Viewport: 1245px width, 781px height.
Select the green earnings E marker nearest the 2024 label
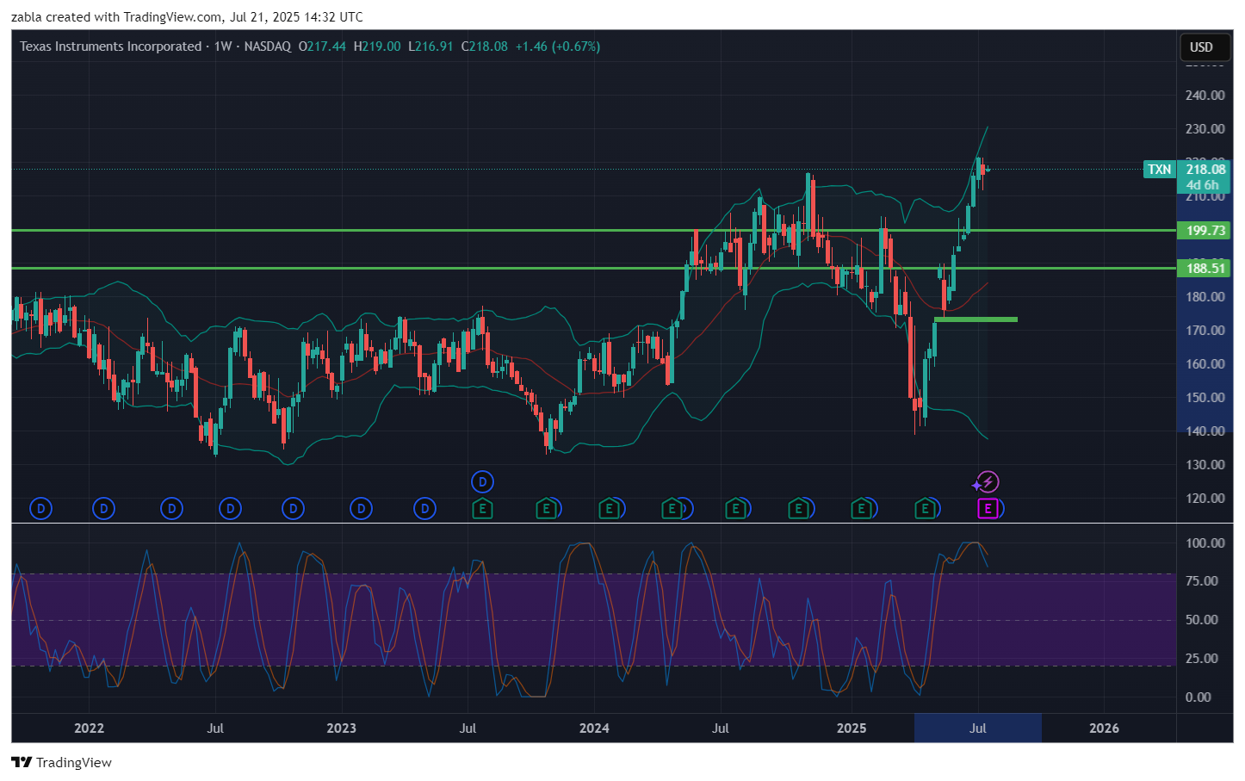[609, 509]
